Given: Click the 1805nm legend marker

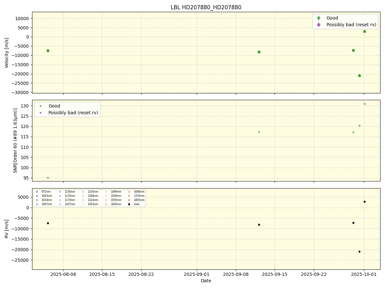Looking at the screenshot, I should point(129,200).
